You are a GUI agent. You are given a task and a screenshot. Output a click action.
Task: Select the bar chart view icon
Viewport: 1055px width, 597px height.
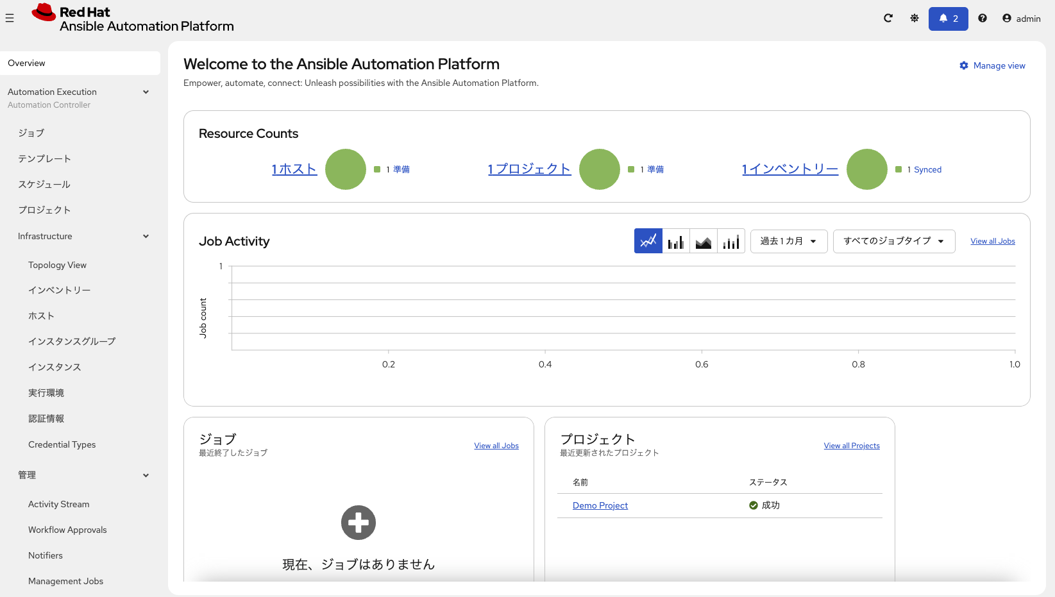tap(676, 241)
